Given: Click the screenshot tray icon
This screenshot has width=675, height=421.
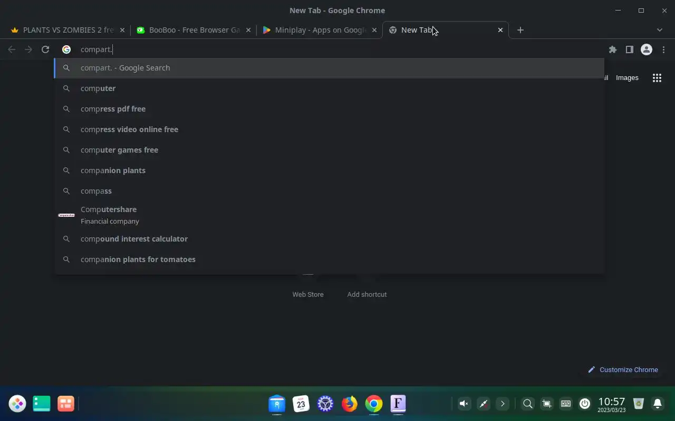Looking at the screenshot, I should coord(547,404).
